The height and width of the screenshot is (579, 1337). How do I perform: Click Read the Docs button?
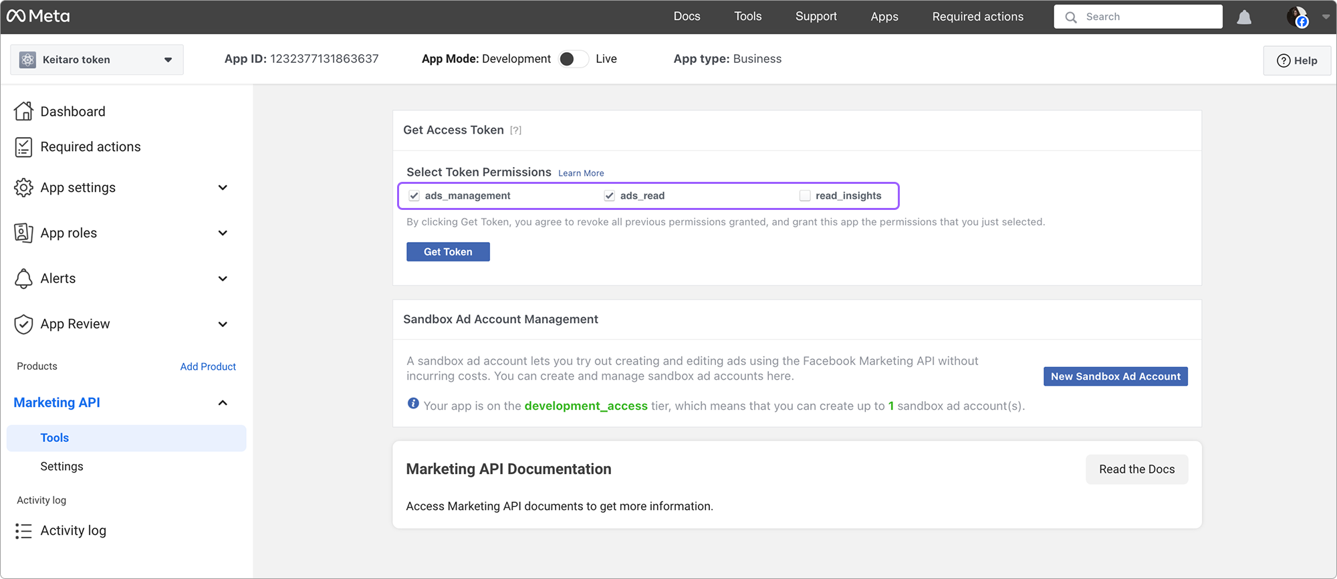(1136, 469)
